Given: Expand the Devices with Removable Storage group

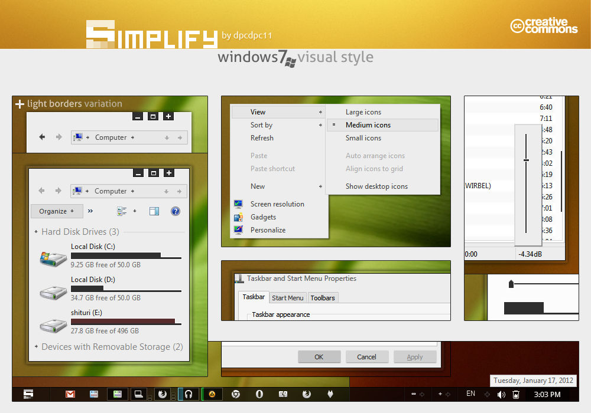Looking at the screenshot, I should pyautogui.click(x=36, y=347).
